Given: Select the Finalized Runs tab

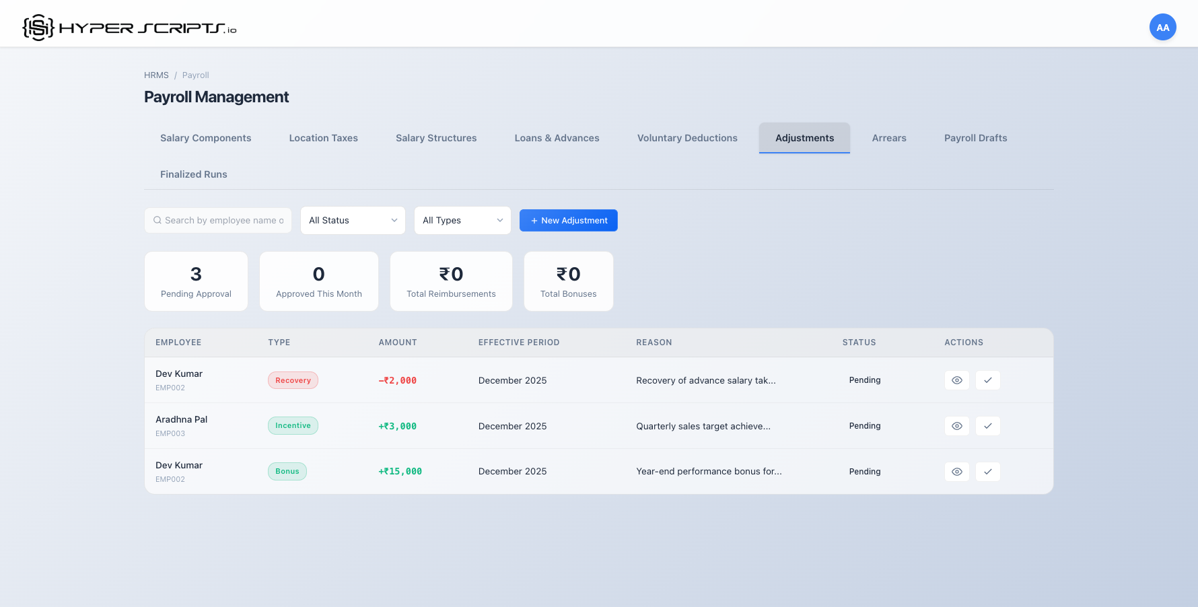Looking at the screenshot, I should coord(193,174).
